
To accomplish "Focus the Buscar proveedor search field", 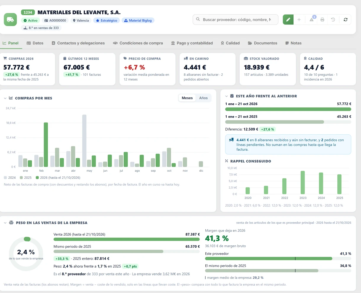I will pos(236,20).
